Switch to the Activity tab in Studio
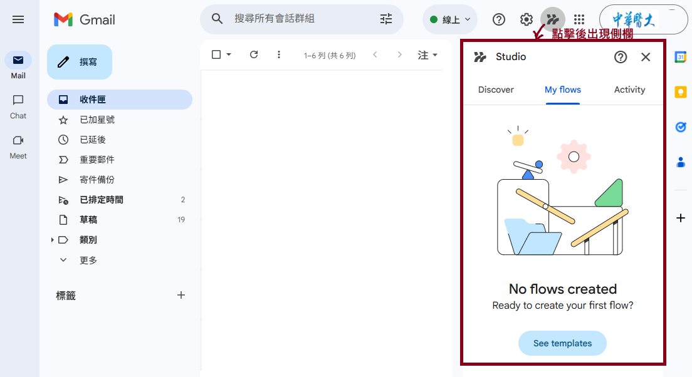Image resolution: width=692 pixels, height=377 pixels. (629, 90)
